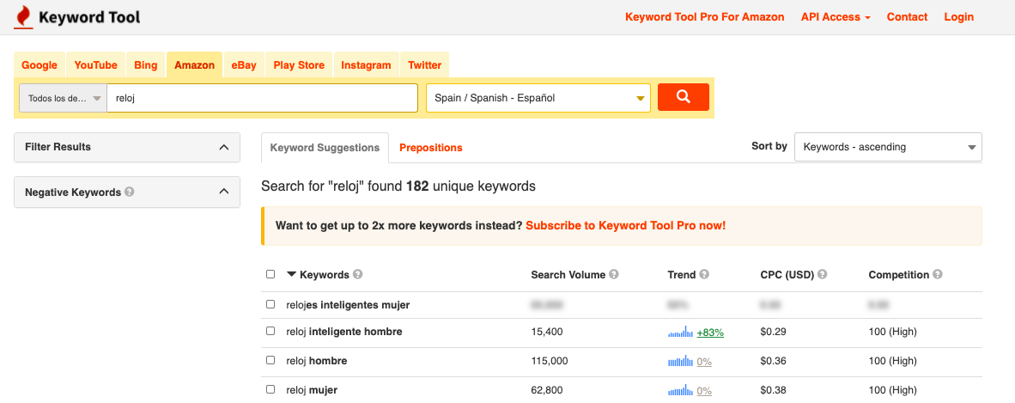This screenshot has width=1015, height=403.
Task: Click the $0.36 CPC value
Action: point(774,361)
